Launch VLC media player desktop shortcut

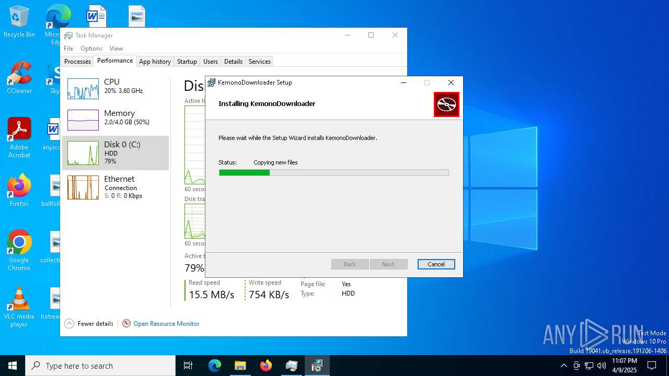(19, 307)
